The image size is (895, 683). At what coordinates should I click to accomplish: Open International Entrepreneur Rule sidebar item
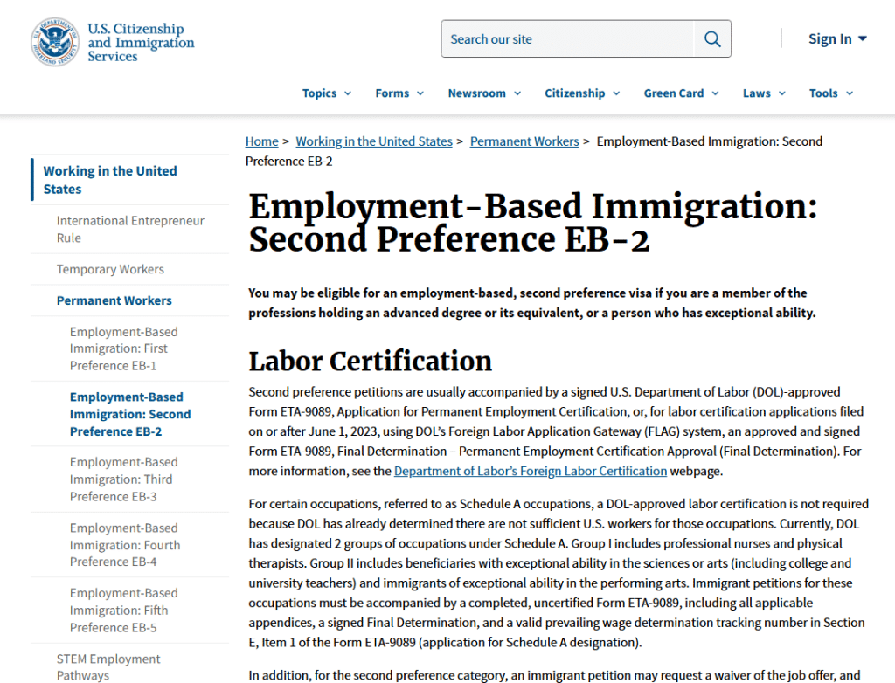(130, 229)
